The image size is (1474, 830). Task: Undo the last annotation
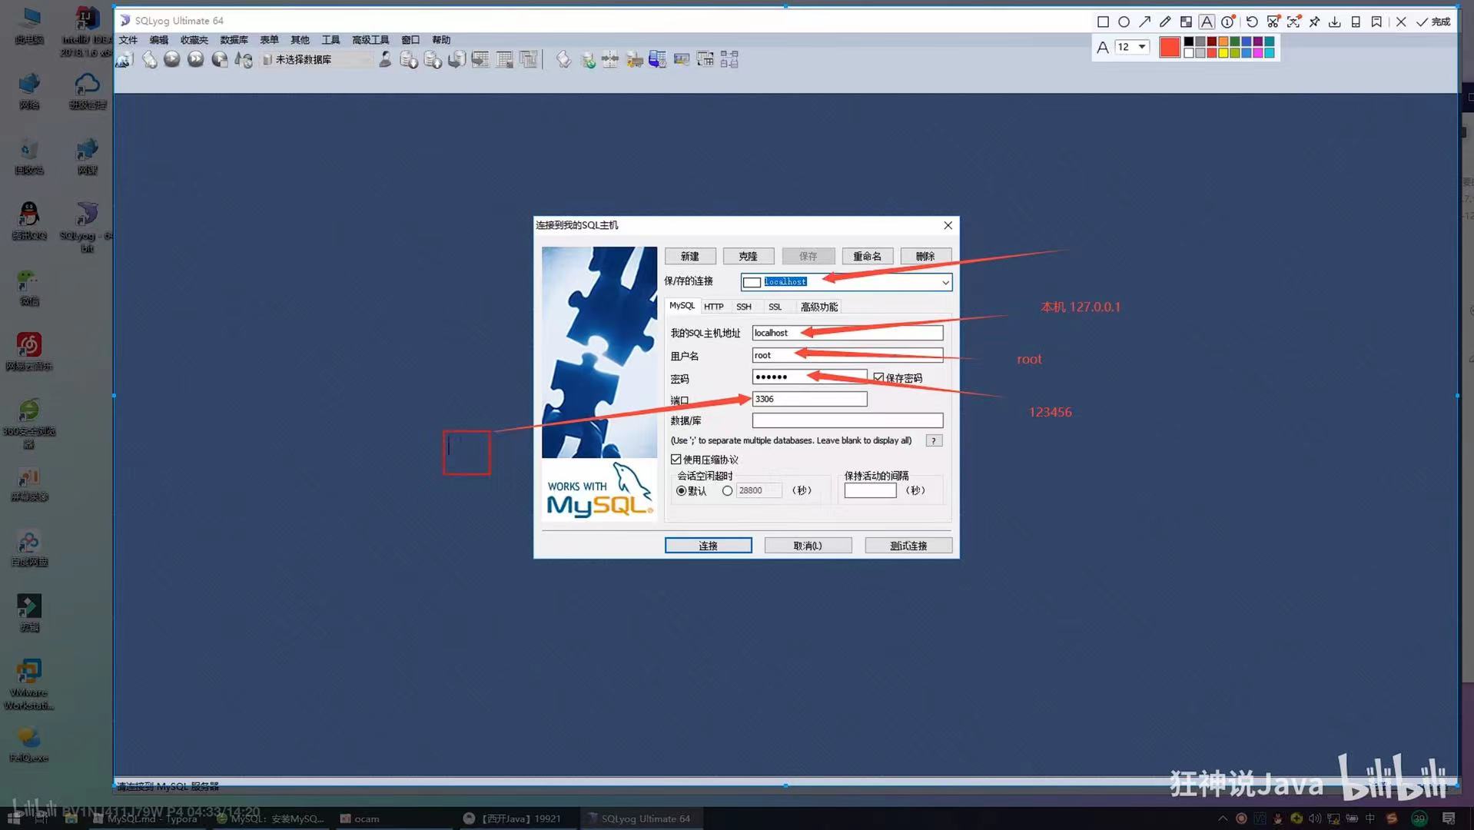(1252, 22)
